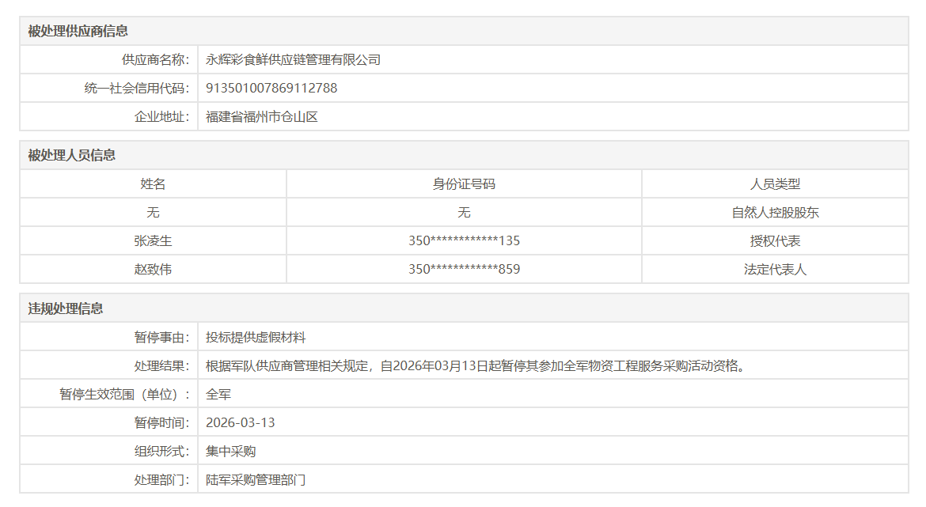Select the 供应商名称 label
This screenshot has width=926, height=507.
pyautogui.click(x=155, y=59)
